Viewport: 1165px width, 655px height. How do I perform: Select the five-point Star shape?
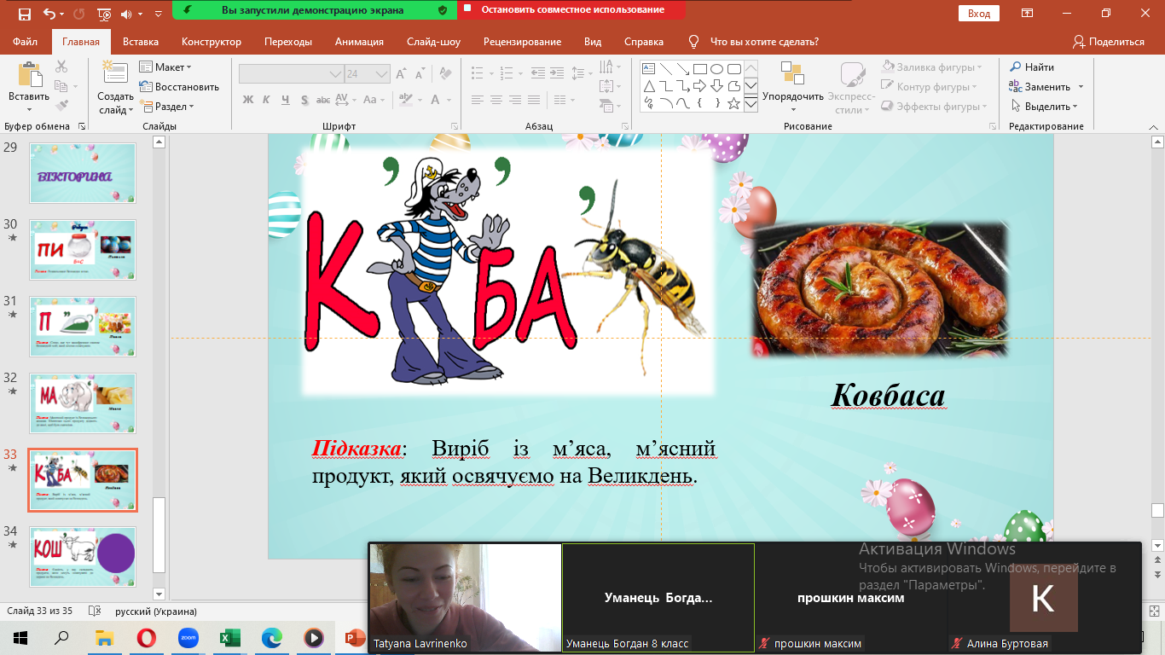[x=733, y=102]
